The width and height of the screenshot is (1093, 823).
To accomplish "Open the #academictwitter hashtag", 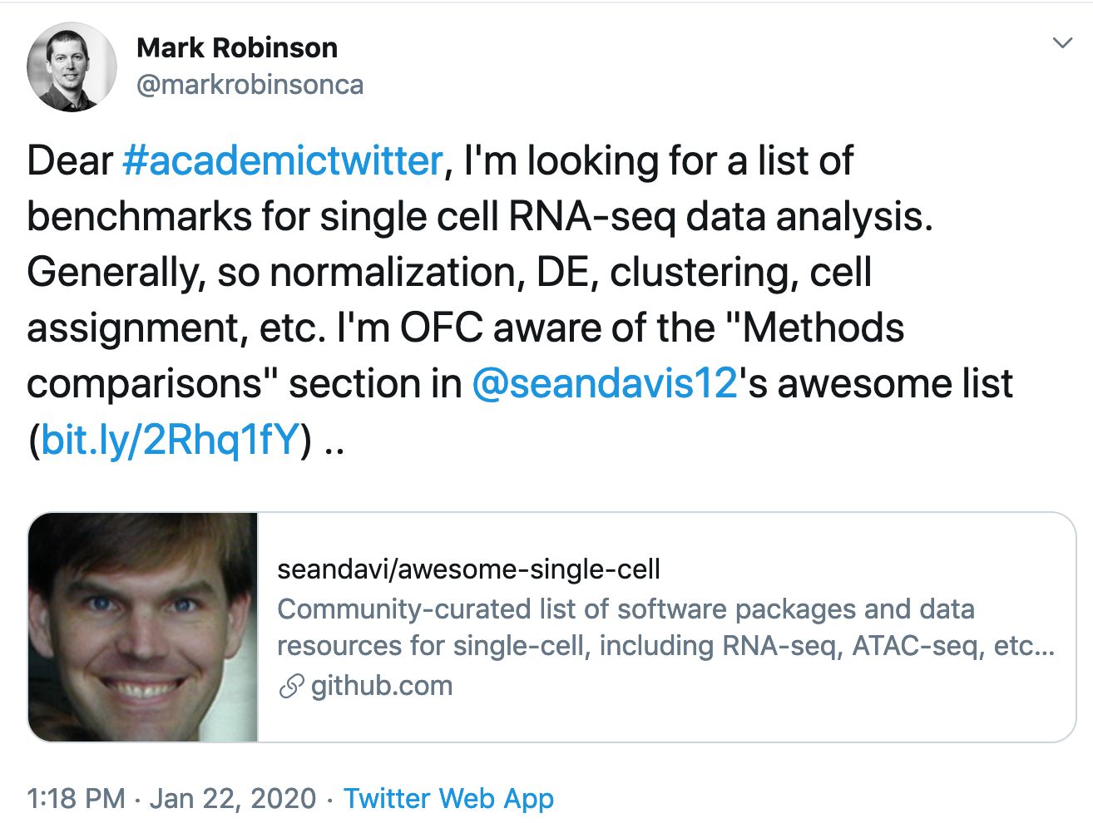I will (x=283, y=160).
